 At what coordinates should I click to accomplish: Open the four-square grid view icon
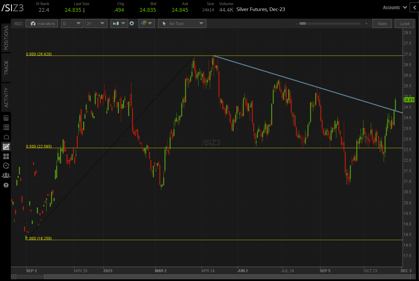tap(6, 156)
